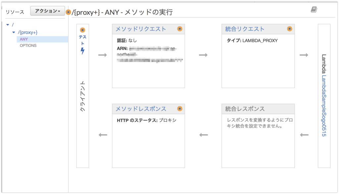Open the メソッドレスポンス settings link
This screenshot has height=194, width=339.
pos(141,109)
